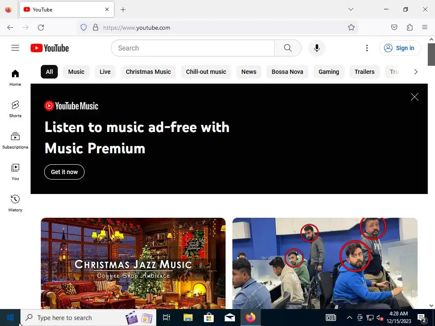Open File Explorer from taskbar

[188, 318]
